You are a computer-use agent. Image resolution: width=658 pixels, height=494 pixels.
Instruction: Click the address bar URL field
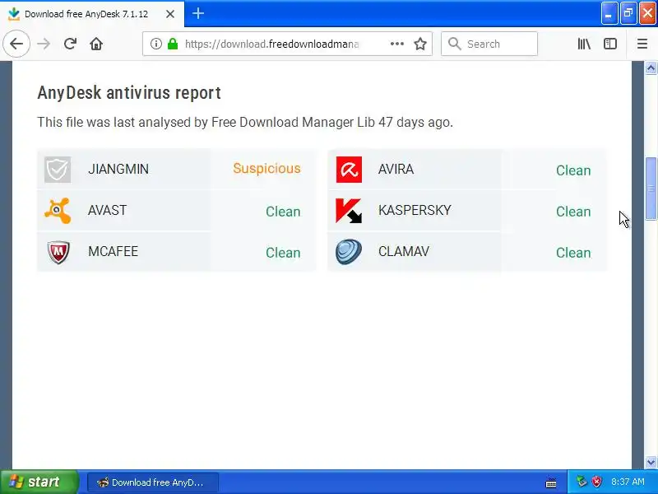coord(272,44)
